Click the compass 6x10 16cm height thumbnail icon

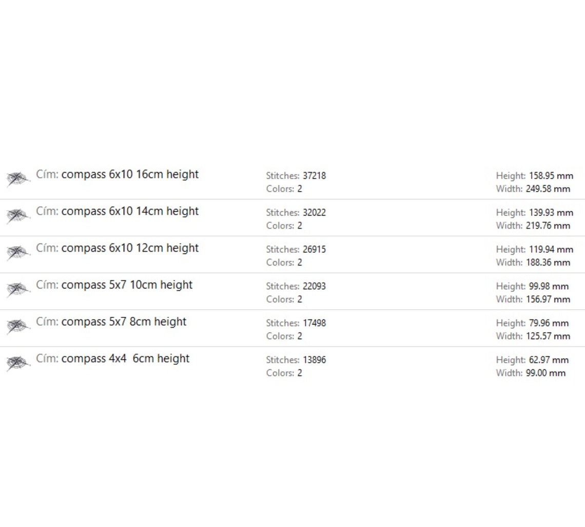17,179
